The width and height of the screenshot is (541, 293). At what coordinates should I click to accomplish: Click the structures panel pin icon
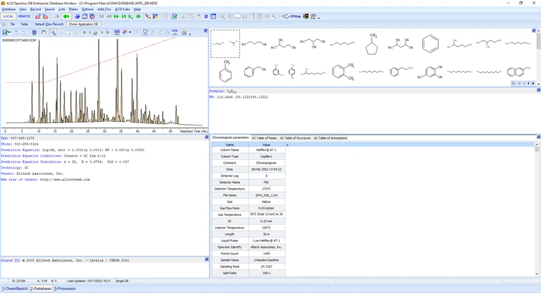click(x=534, y=31)
